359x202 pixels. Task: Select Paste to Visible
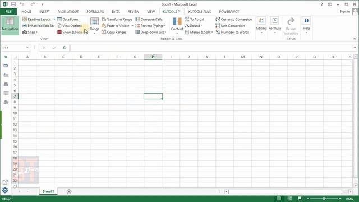tap(116, 26)
